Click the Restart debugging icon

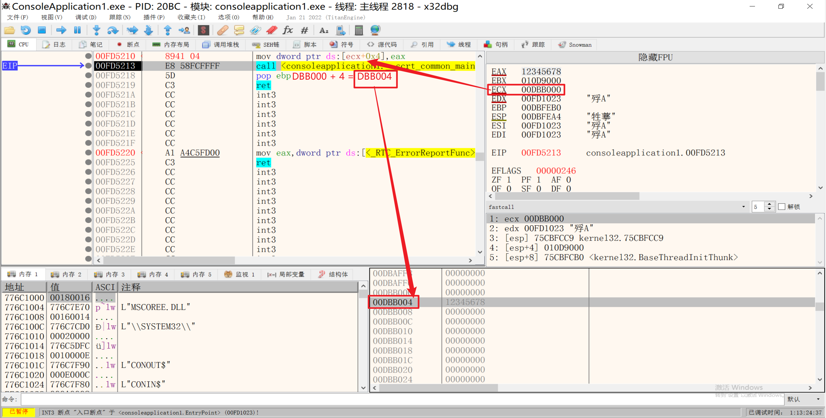point(25,30)
